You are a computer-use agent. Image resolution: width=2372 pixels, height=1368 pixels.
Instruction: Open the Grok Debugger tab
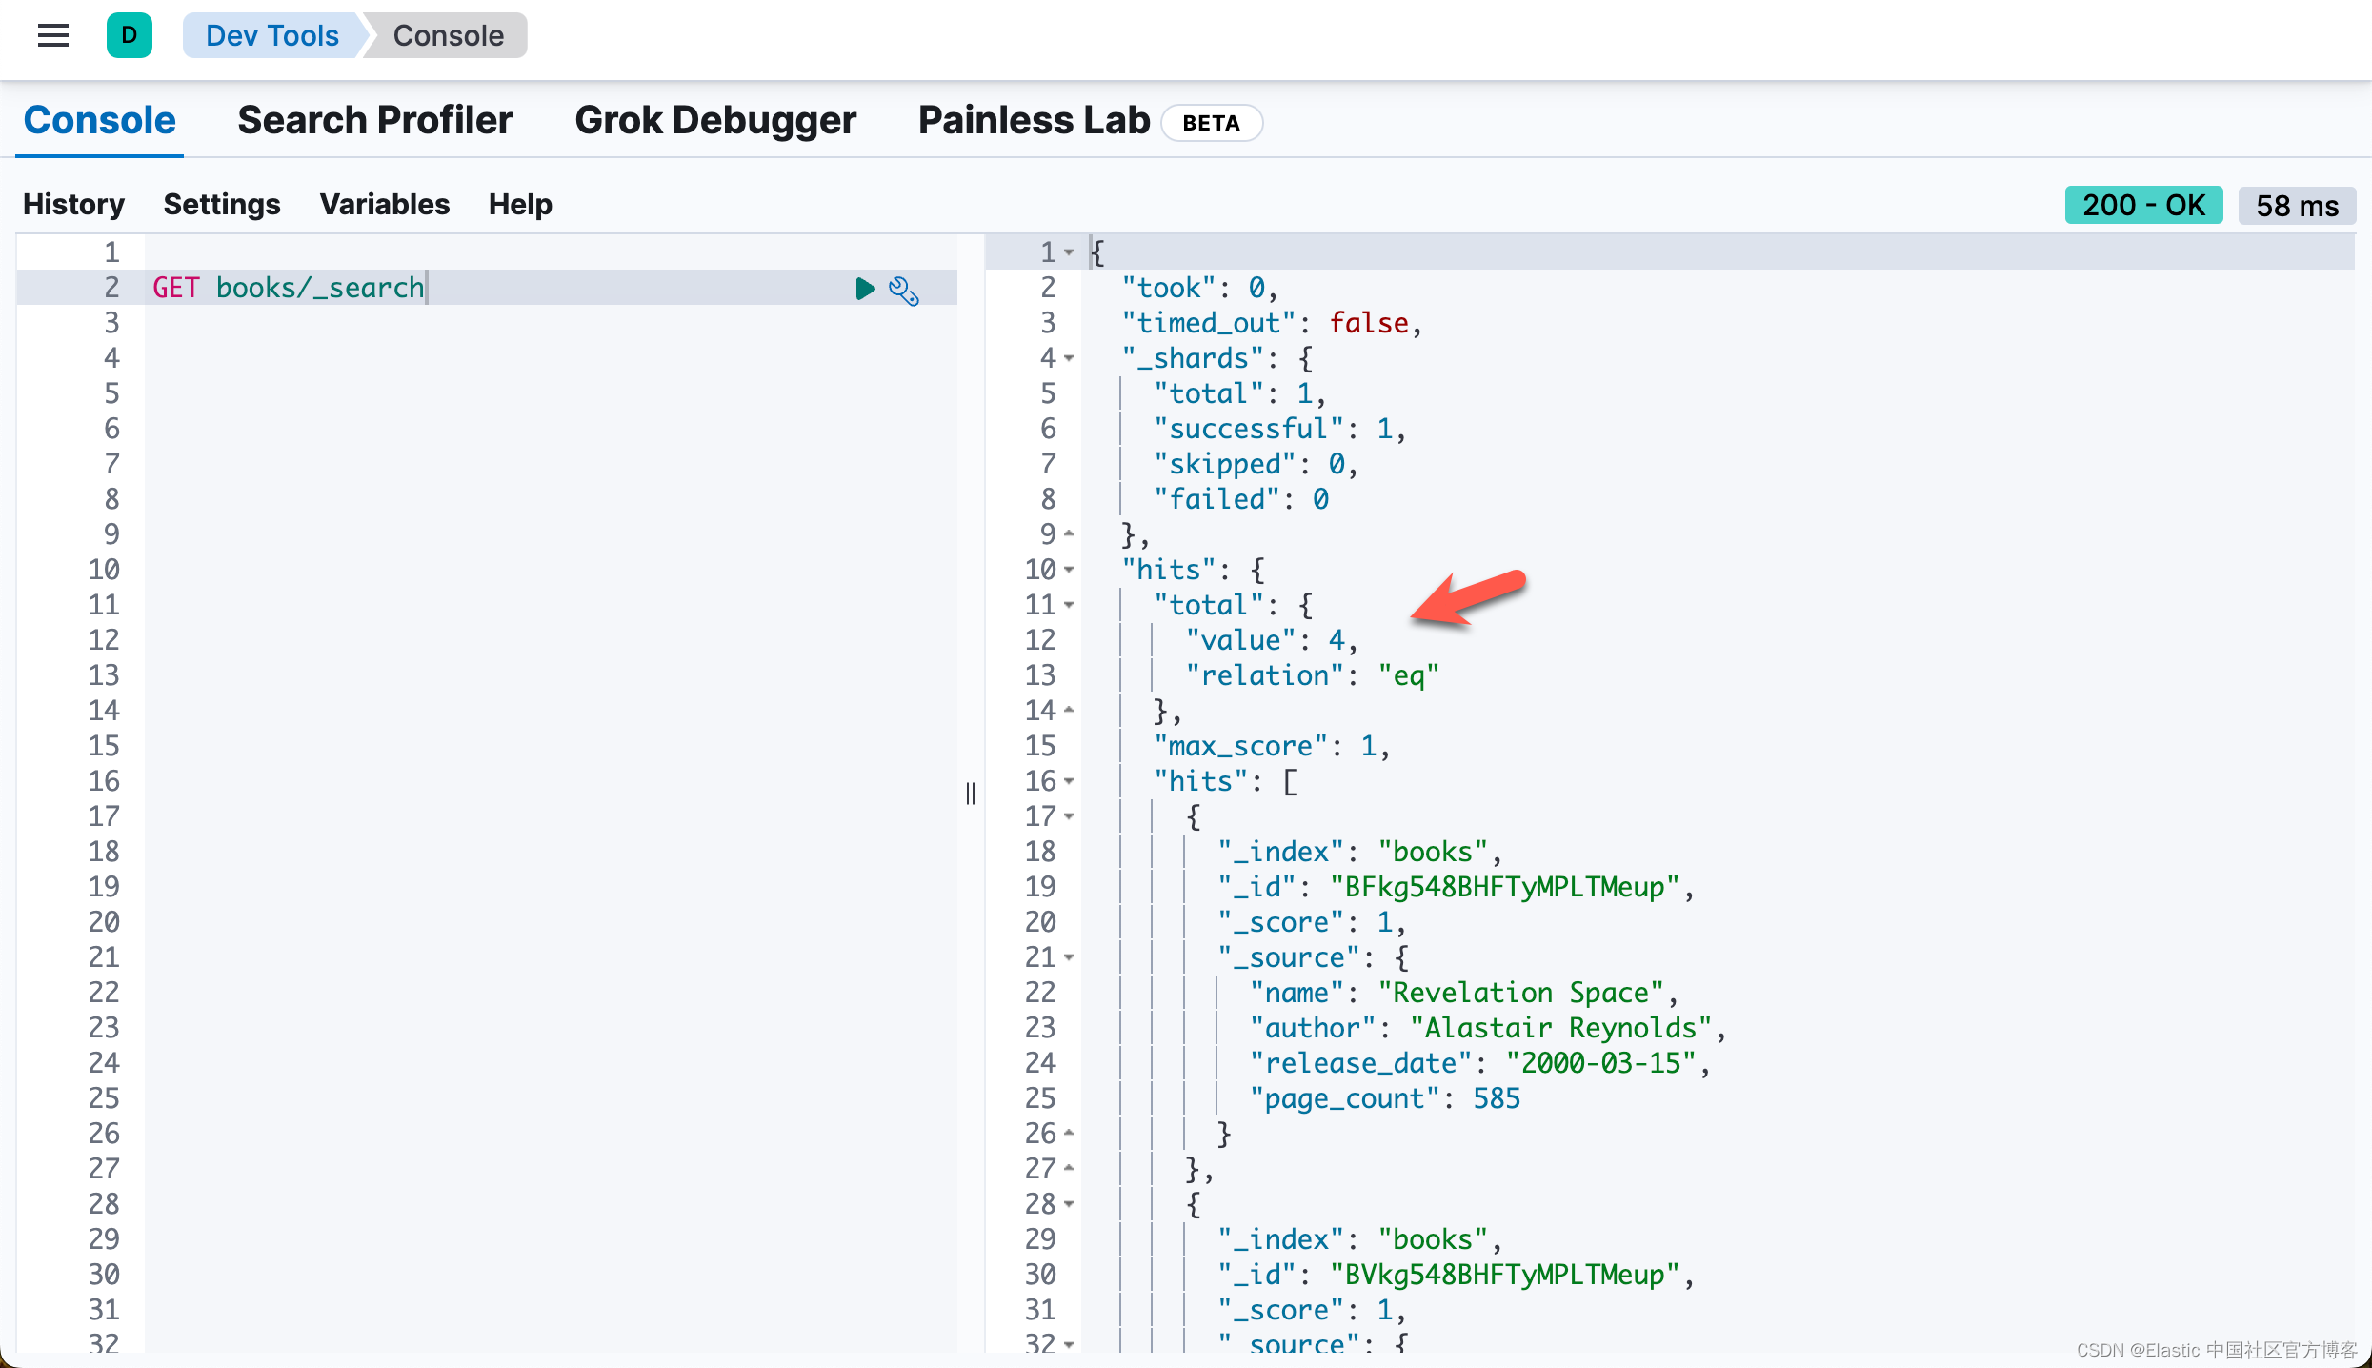click(x=714, y=120)
